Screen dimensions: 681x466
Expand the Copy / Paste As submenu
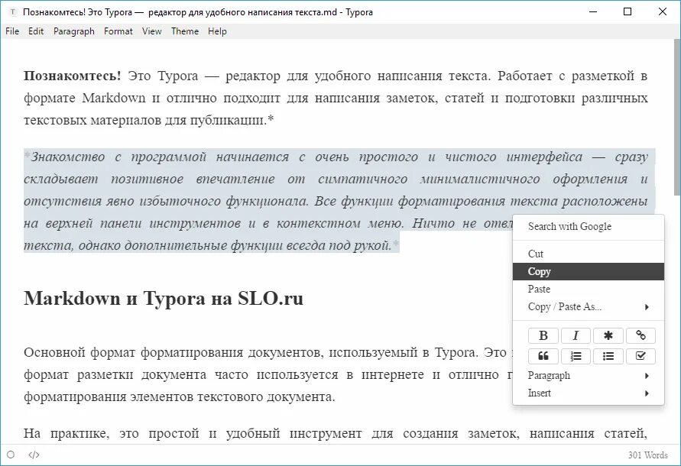(589, 306)
